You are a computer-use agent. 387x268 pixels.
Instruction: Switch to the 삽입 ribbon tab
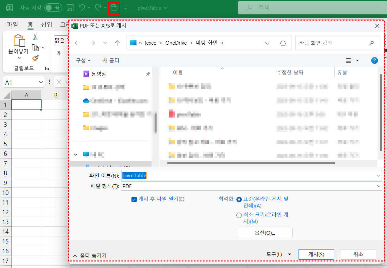click(x=47, y=24)
